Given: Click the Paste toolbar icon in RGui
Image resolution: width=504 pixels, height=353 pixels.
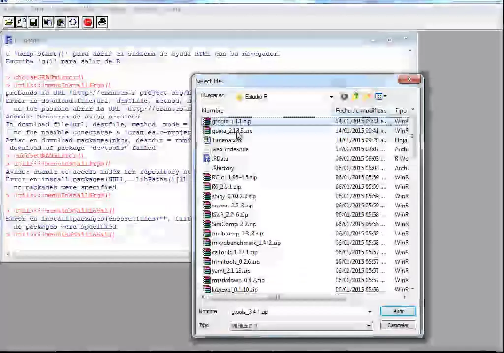Looking at the screenshot, I should 61,22.
